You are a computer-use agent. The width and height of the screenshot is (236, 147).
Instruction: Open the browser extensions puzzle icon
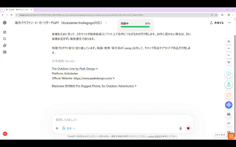pyautogui.click(x=222, y=15)
